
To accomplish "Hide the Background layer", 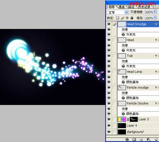I will (109, 132).
